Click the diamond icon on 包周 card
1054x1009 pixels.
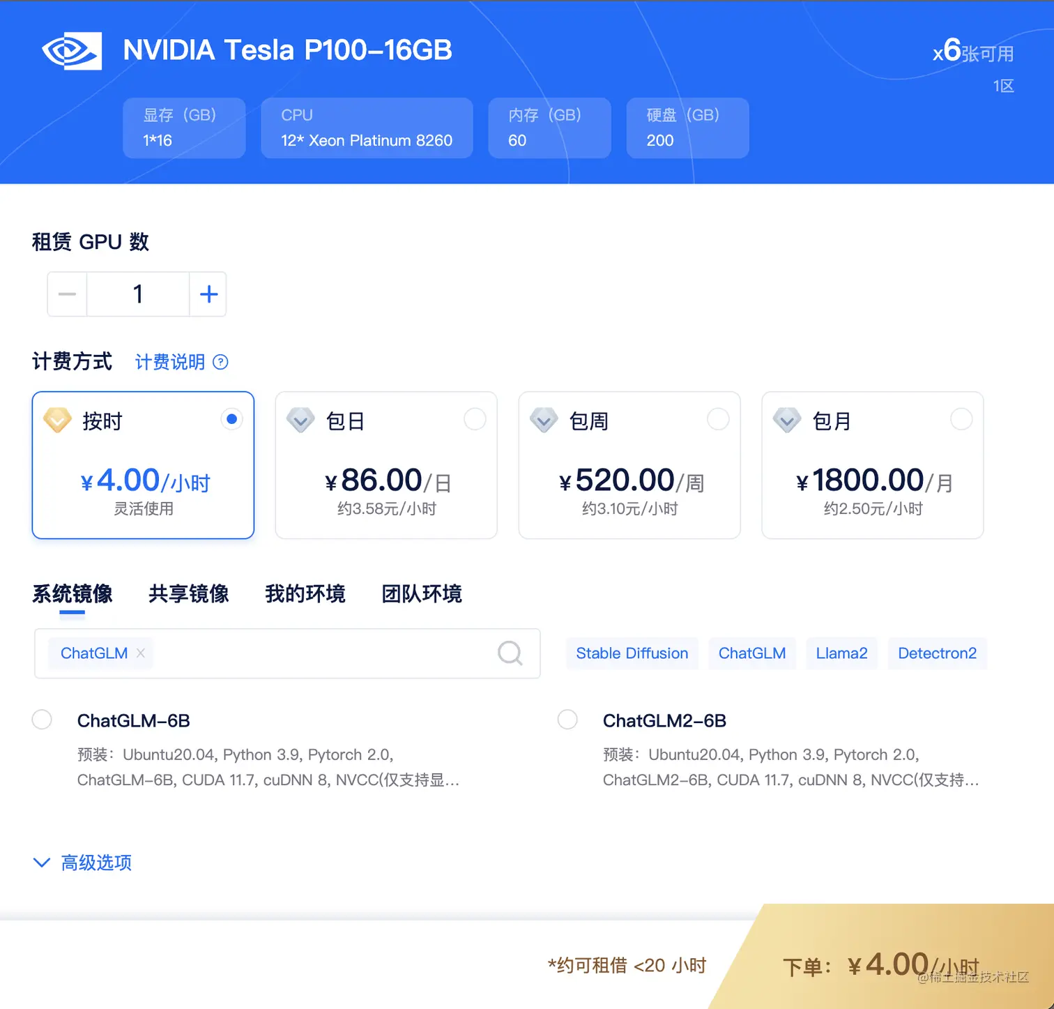pos(544,420)
